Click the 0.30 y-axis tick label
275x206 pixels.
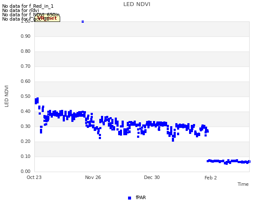26,127
